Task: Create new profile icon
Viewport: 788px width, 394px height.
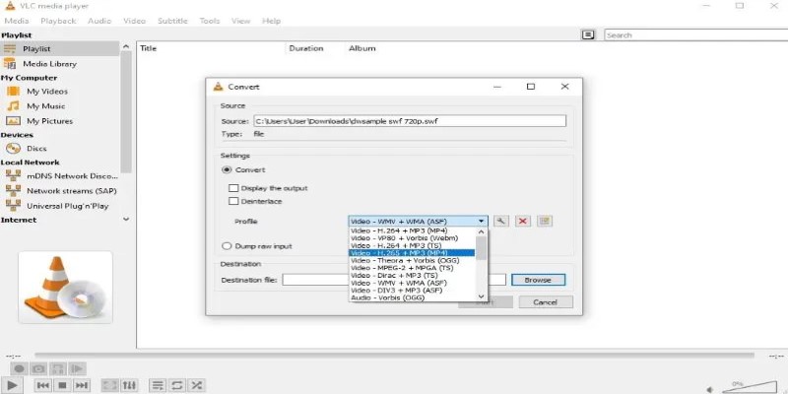Action: coord(545,221)
